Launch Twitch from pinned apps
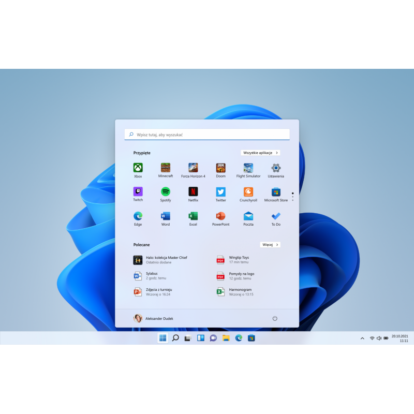 click(x=138, y=195)
